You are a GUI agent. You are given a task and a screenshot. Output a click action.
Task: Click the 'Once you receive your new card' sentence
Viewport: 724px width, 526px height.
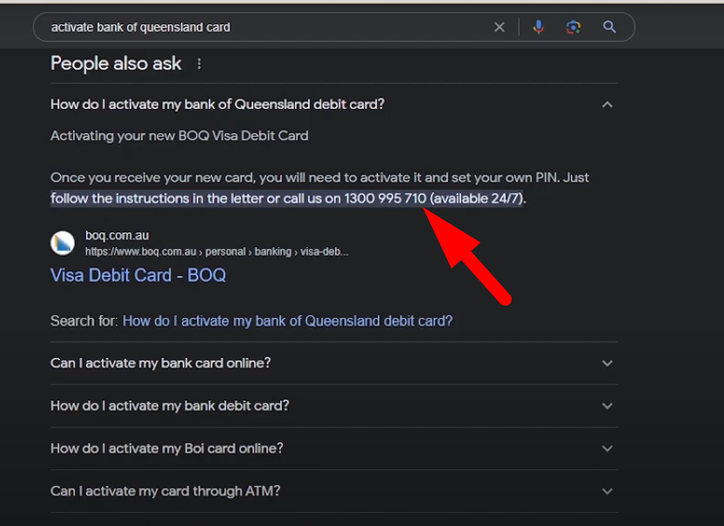click(x=319, y=178)
